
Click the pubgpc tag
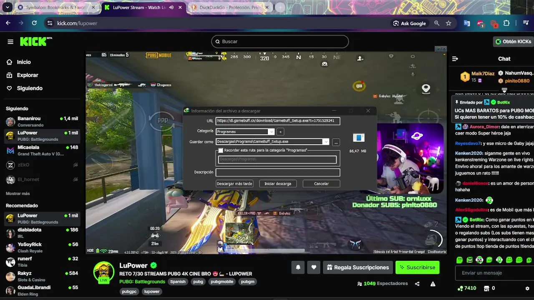pyautogui.click(x=129, y=292)
